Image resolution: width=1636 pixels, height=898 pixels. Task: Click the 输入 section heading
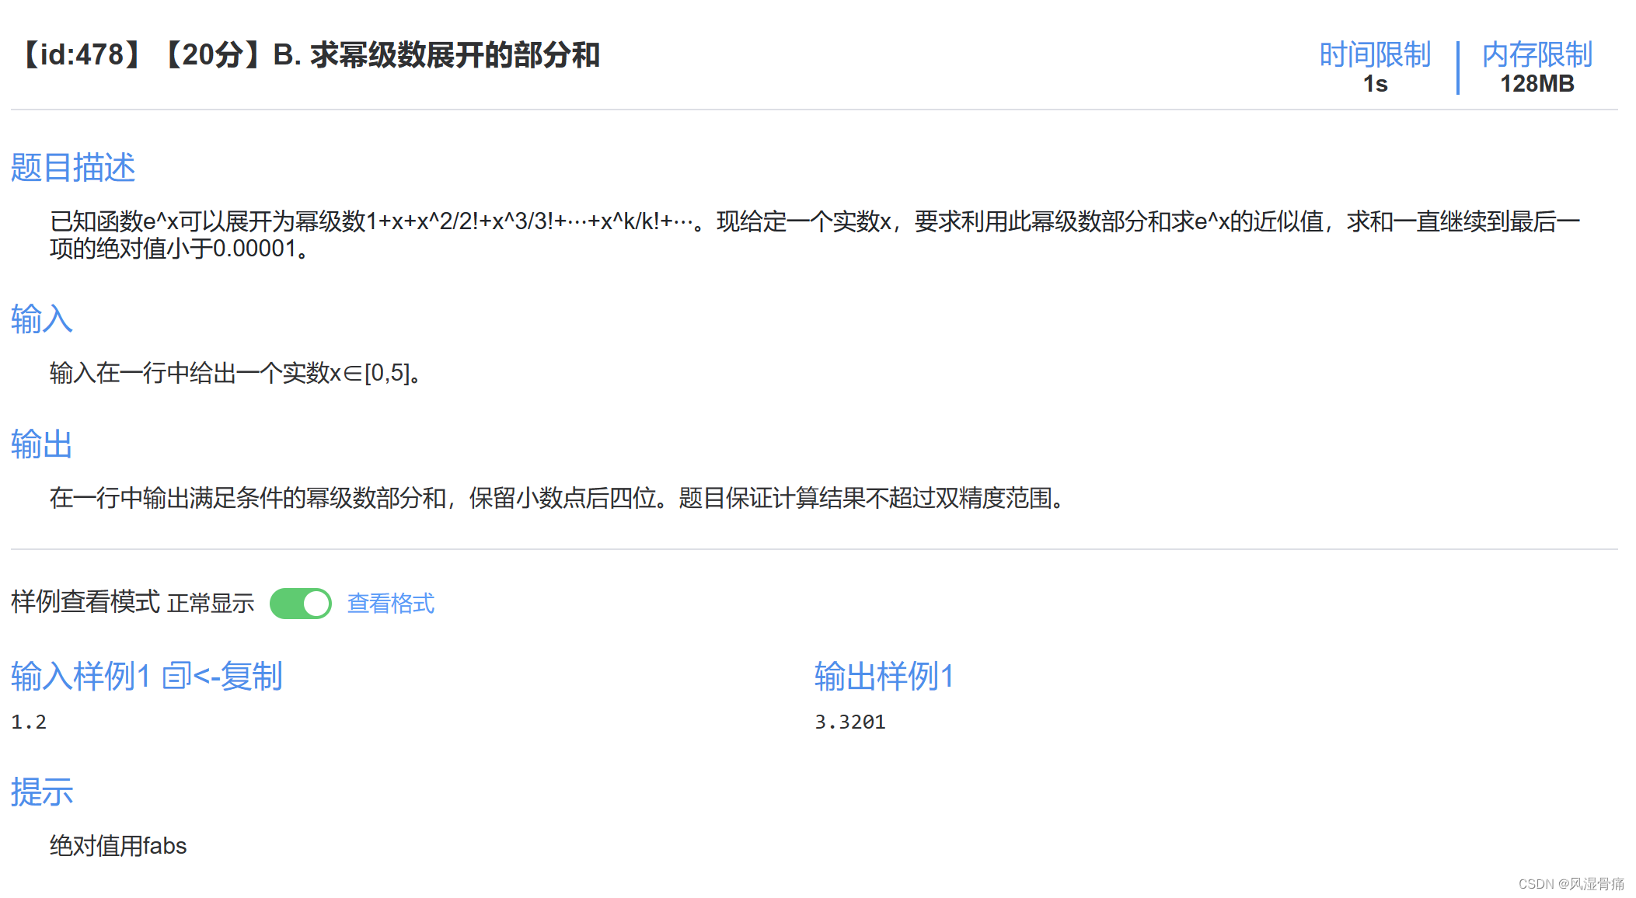coord(42,319)
